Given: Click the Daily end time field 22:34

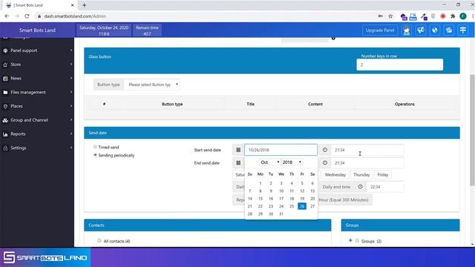Looking at the screenshot, I should click(x=385, y=187).
